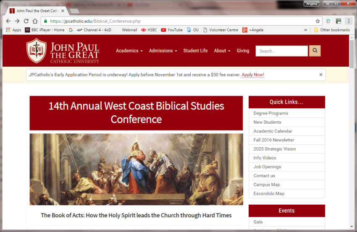Open the Student Life page
This screenshot has width=357, height=232.
click(195, 51)
